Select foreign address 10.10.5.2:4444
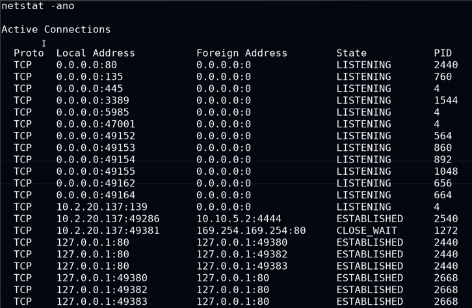This screenshot has height=308, width=472. tap(239, 218)
